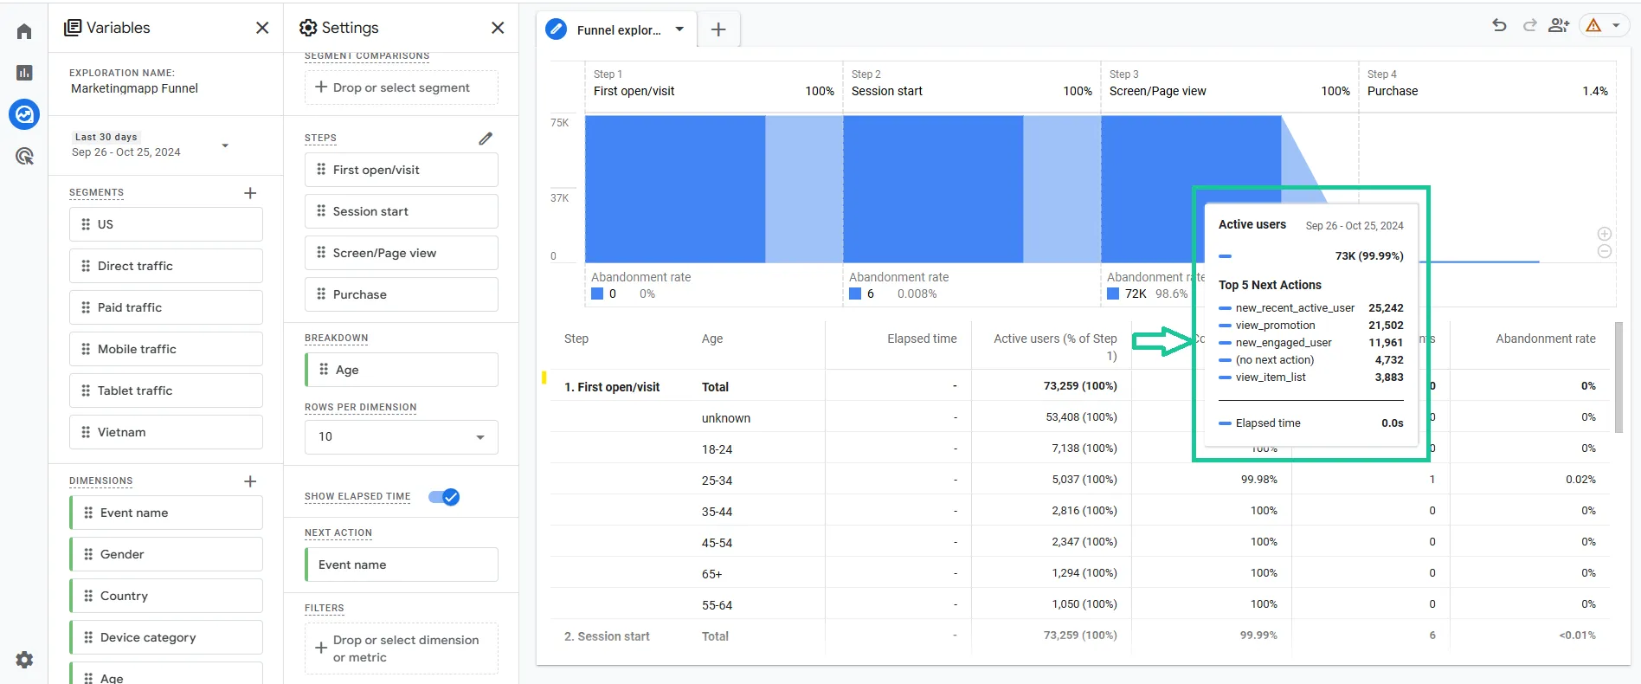Select the Mobile traffic segment
1641x684 pixels.
click(166, 349)
